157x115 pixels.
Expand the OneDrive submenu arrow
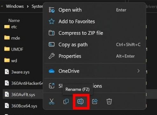(139, 71)
